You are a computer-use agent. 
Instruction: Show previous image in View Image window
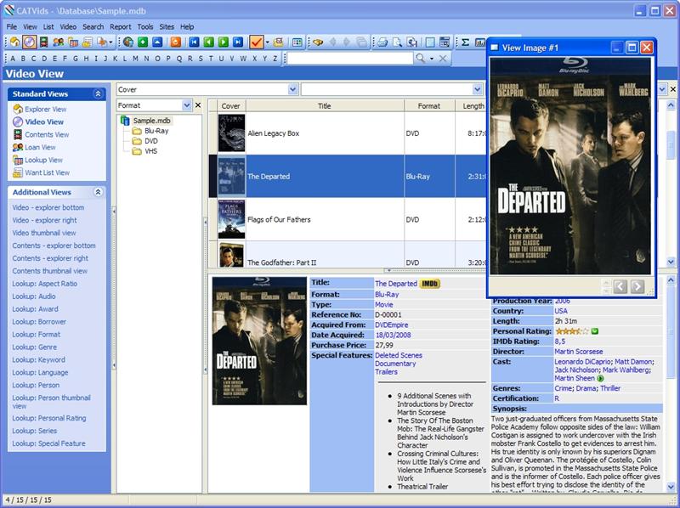click(620, 286)
